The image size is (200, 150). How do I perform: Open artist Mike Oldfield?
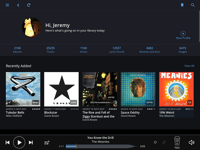point(14,116)
